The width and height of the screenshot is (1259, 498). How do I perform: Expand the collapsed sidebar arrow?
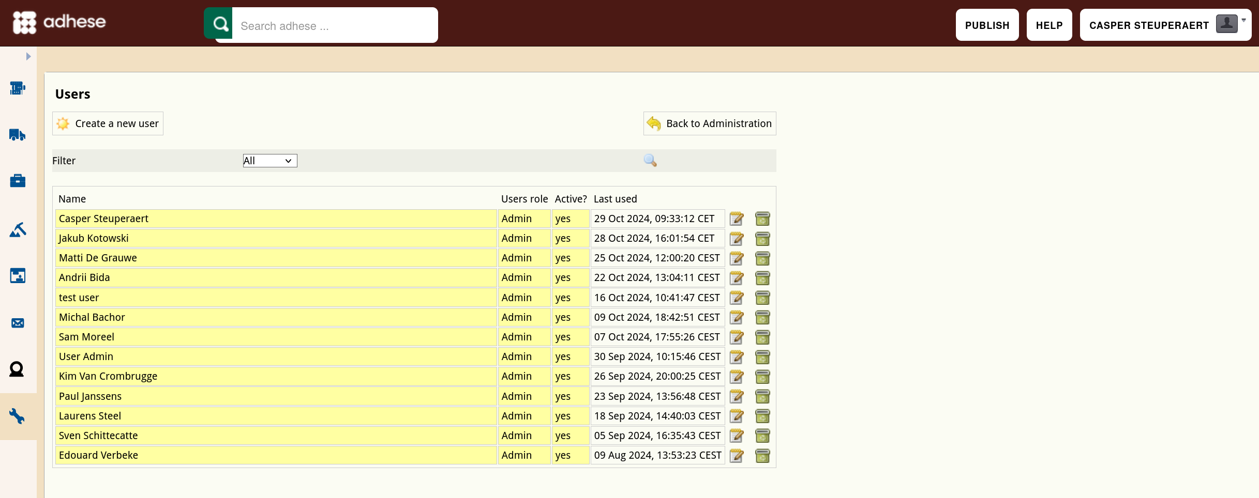(28, 56)
